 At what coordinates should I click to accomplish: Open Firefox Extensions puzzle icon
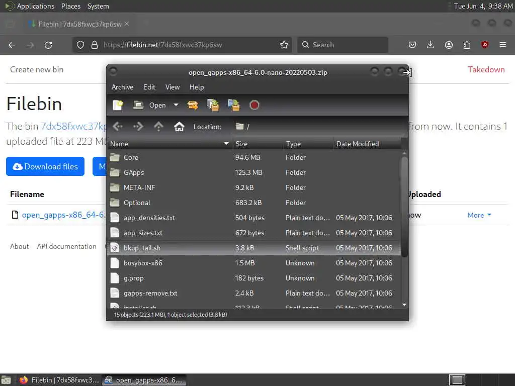click(x=467, y=45)
